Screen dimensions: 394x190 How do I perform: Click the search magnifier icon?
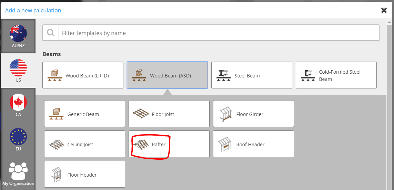pyautogui.click(x=51, y=33)
